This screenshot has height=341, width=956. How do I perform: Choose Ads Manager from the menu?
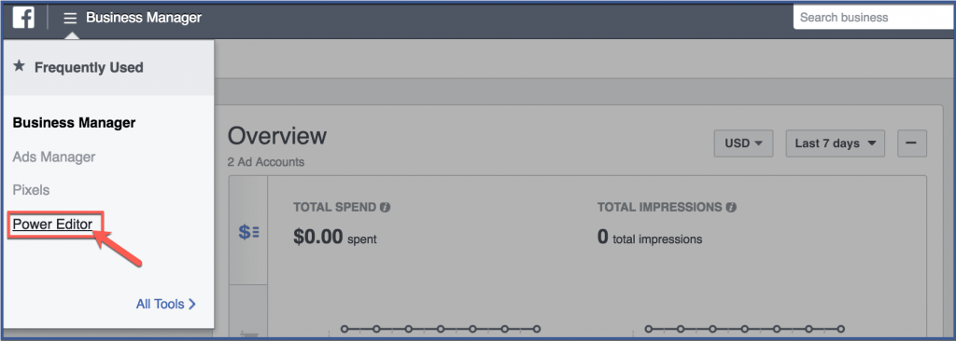[x=54, y=157]
